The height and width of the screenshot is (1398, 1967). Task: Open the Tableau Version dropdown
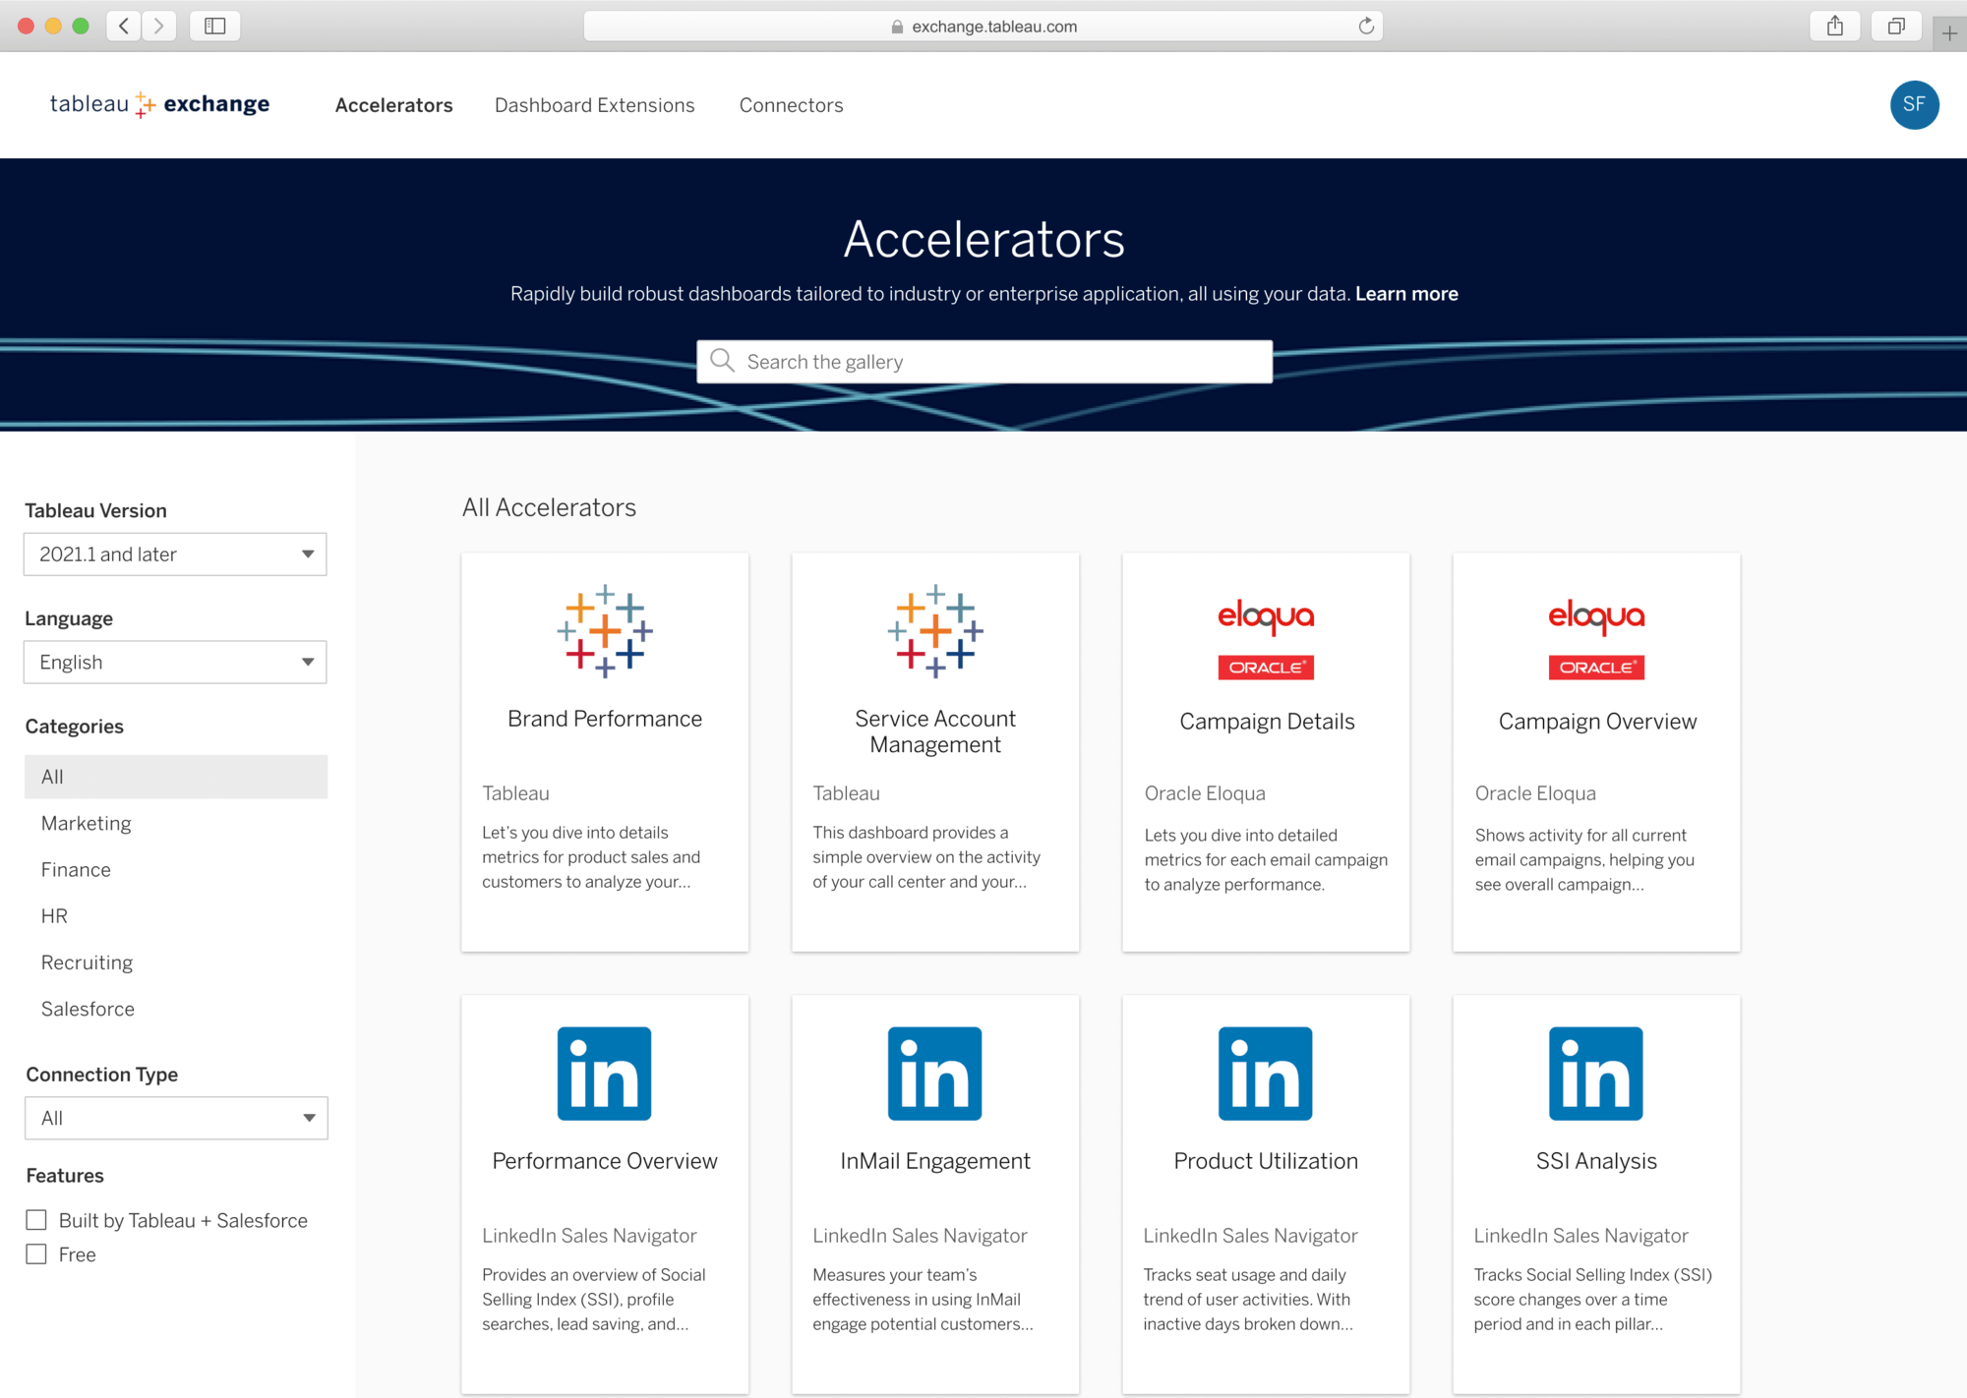175,553
